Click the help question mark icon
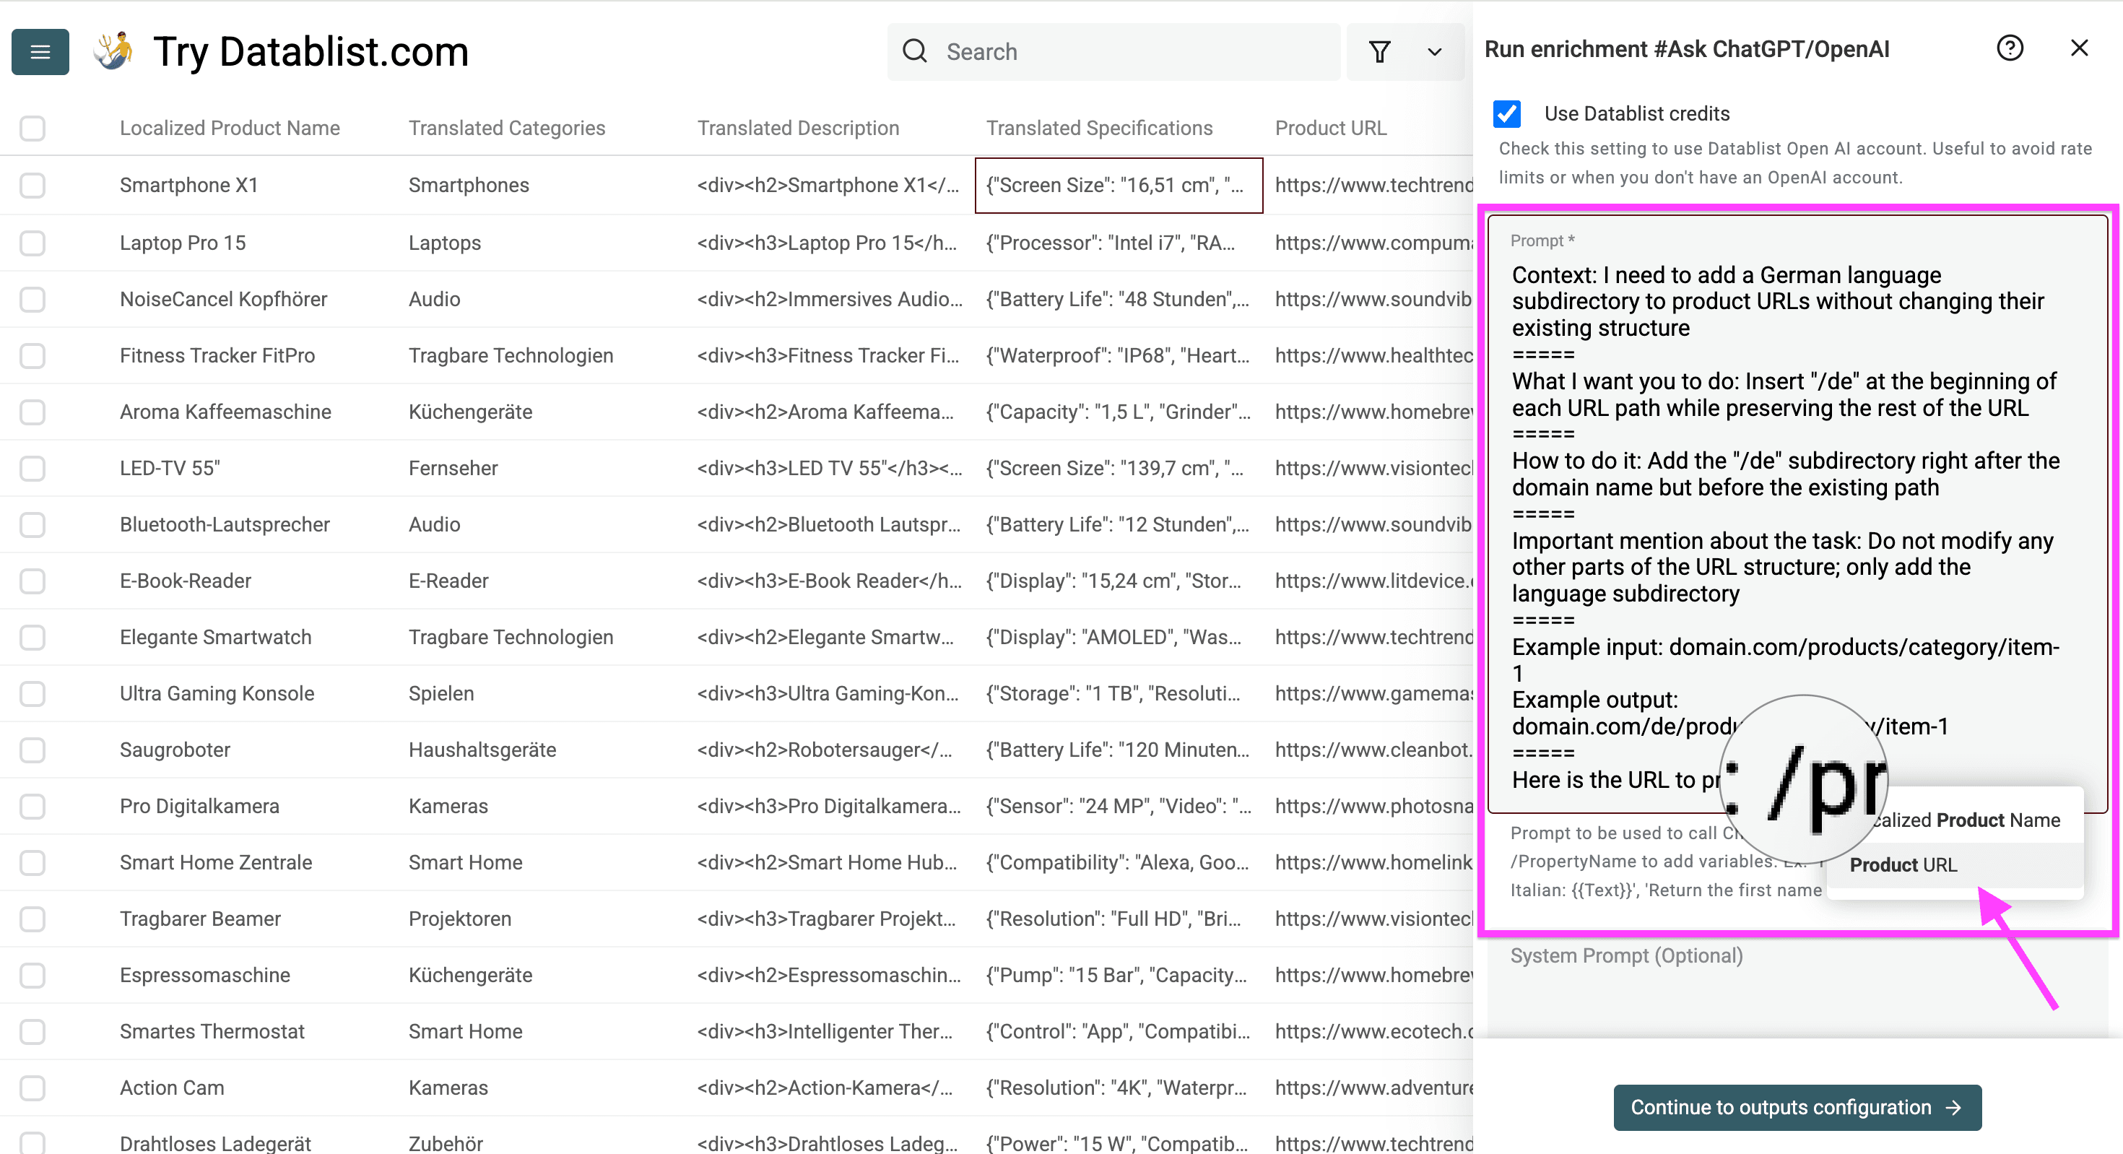This screenshot has height=1154, width=2123. click(x=2011, y=48)
